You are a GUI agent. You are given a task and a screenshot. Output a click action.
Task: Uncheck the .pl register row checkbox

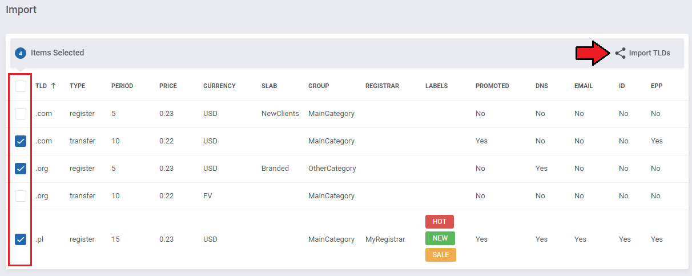(21, 239)
